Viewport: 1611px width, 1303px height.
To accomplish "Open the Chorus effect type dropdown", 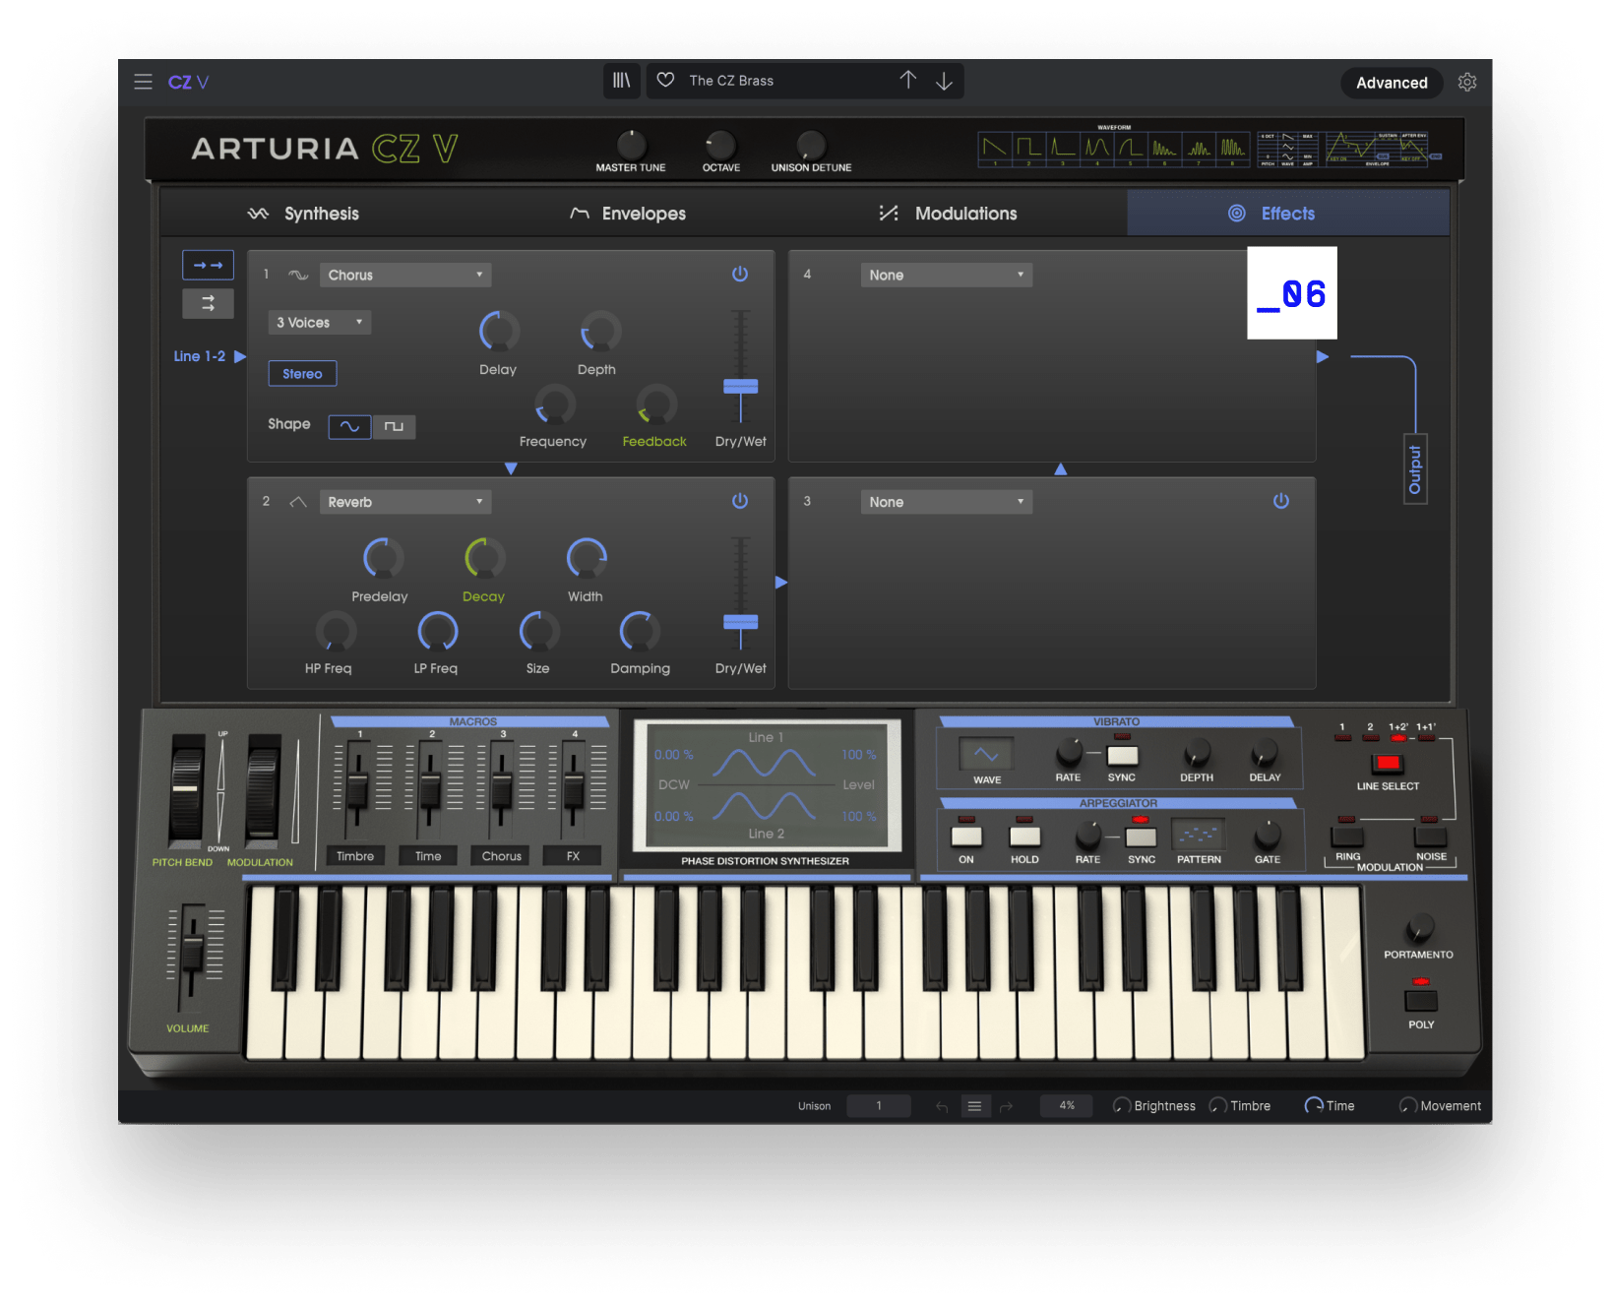I will point(405,275).
